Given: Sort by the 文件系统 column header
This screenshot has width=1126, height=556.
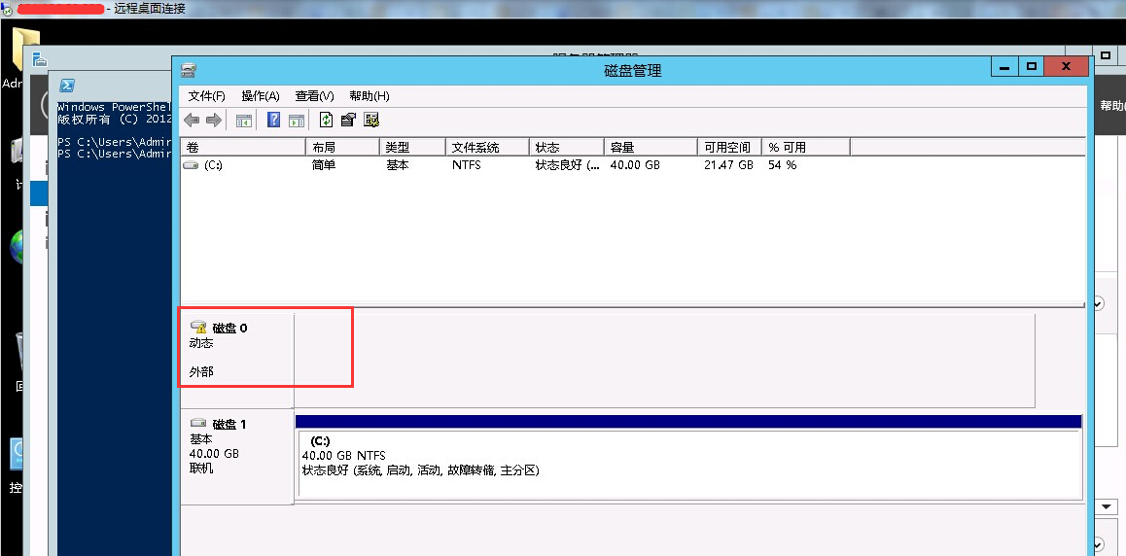Looking at the screenshot, I should pos(475,148).
